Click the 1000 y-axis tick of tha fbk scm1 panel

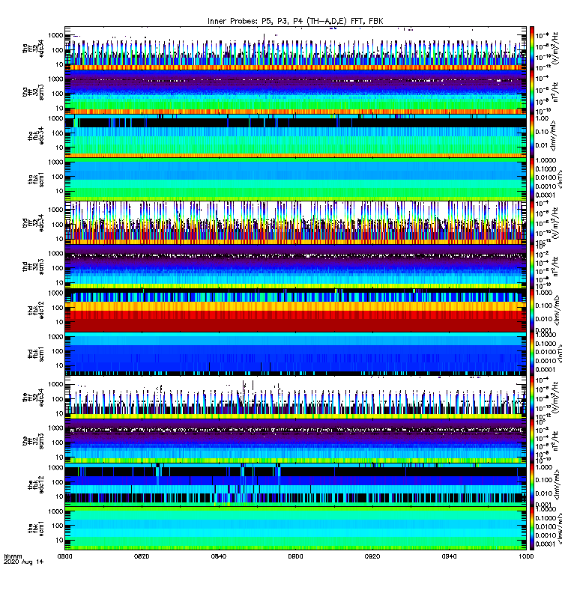tap(55, 162)
